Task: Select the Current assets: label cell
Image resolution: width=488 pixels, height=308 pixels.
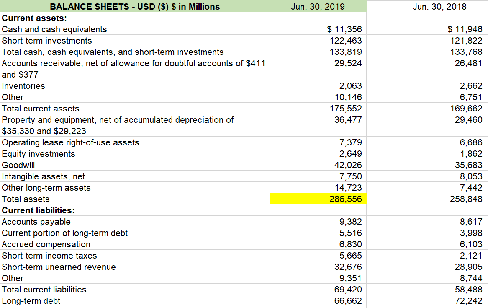Action: pyautogui.click(x=135, y=18)
